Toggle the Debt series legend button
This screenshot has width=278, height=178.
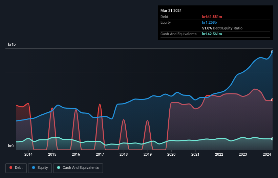[x=16, y=168]
